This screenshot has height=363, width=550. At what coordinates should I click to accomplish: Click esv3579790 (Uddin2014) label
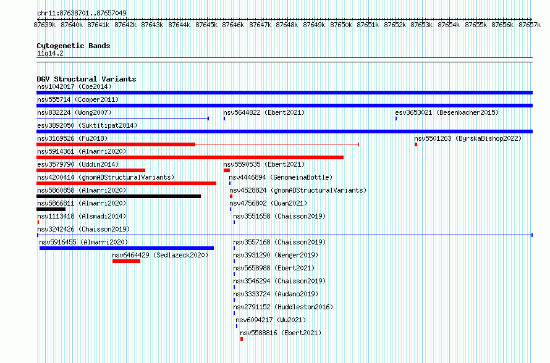point(78,164)
